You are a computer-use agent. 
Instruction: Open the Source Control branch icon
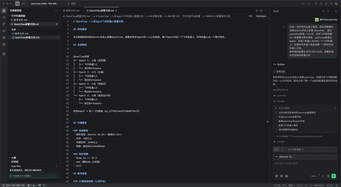(x=4, y=24)
